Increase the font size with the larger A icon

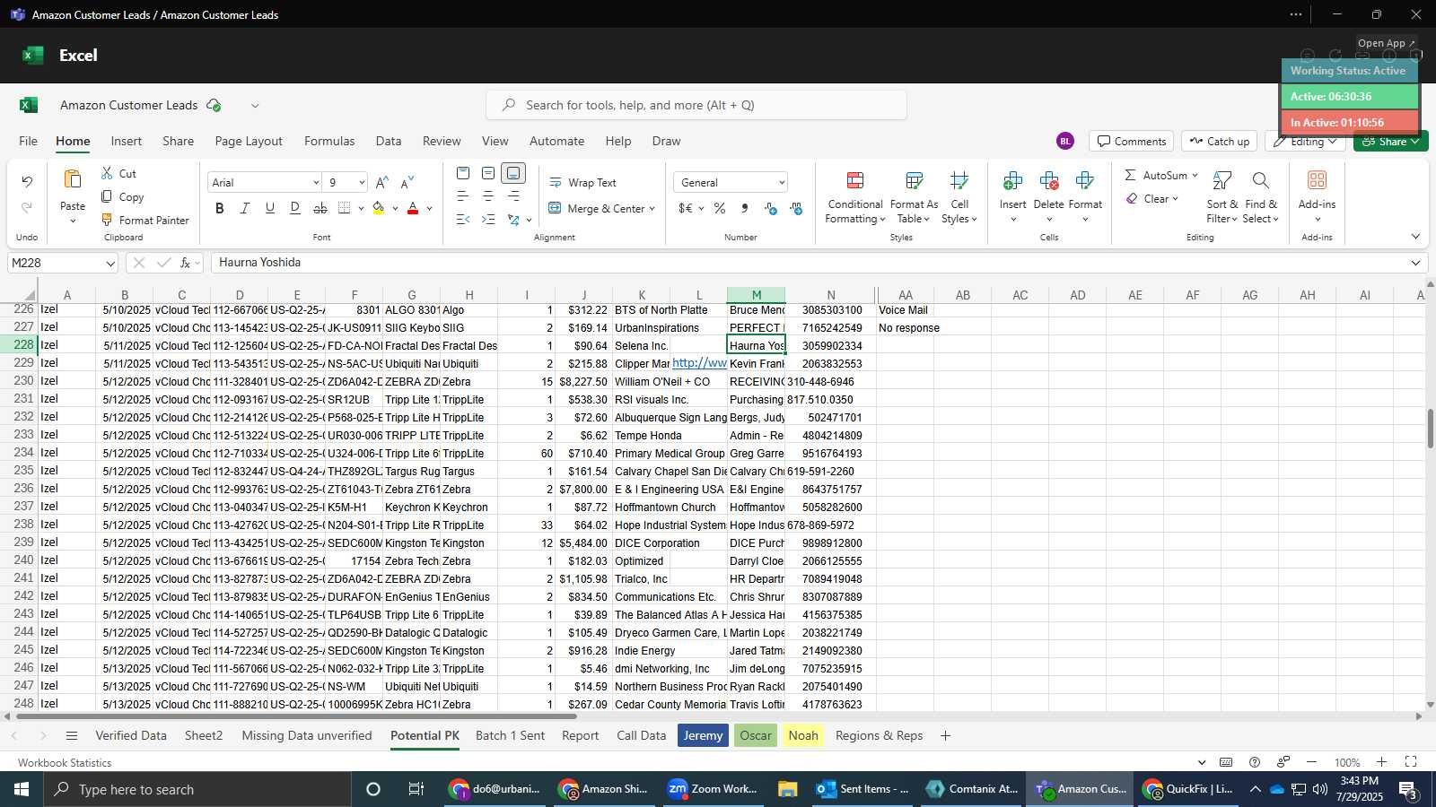tap(382, 182)
